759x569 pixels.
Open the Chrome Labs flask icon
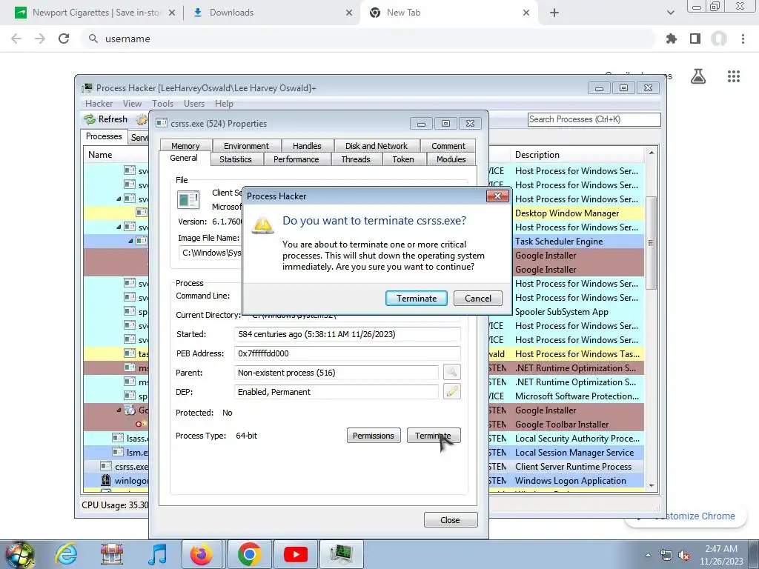(698, 76)
